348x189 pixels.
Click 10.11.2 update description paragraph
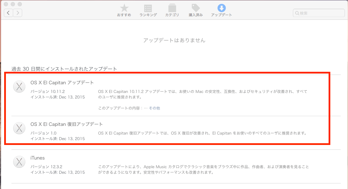click(203, 94)
